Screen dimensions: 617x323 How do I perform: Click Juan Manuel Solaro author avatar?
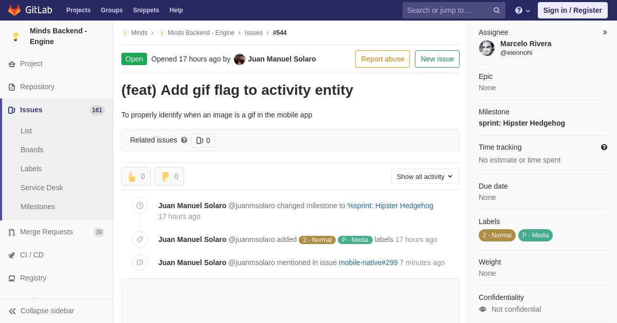pos(240,59)
